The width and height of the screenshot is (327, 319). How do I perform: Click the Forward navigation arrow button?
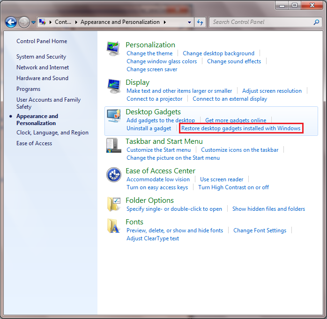click(x=24, y=22)
